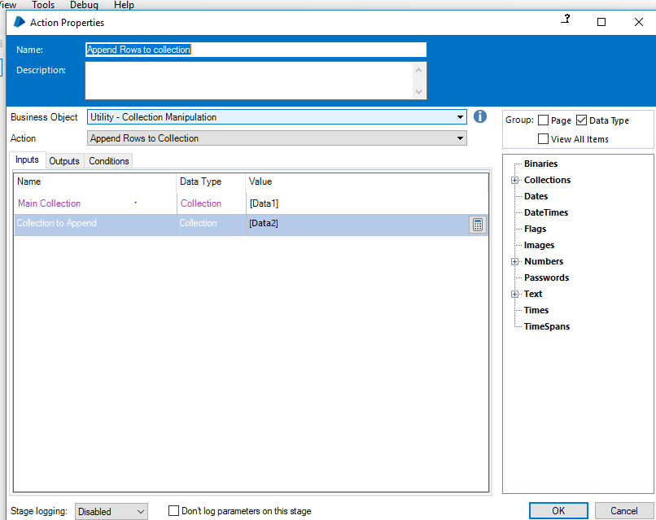Enable the View All Items checkbox
This screenshot has width=656, height=520.
544,139
